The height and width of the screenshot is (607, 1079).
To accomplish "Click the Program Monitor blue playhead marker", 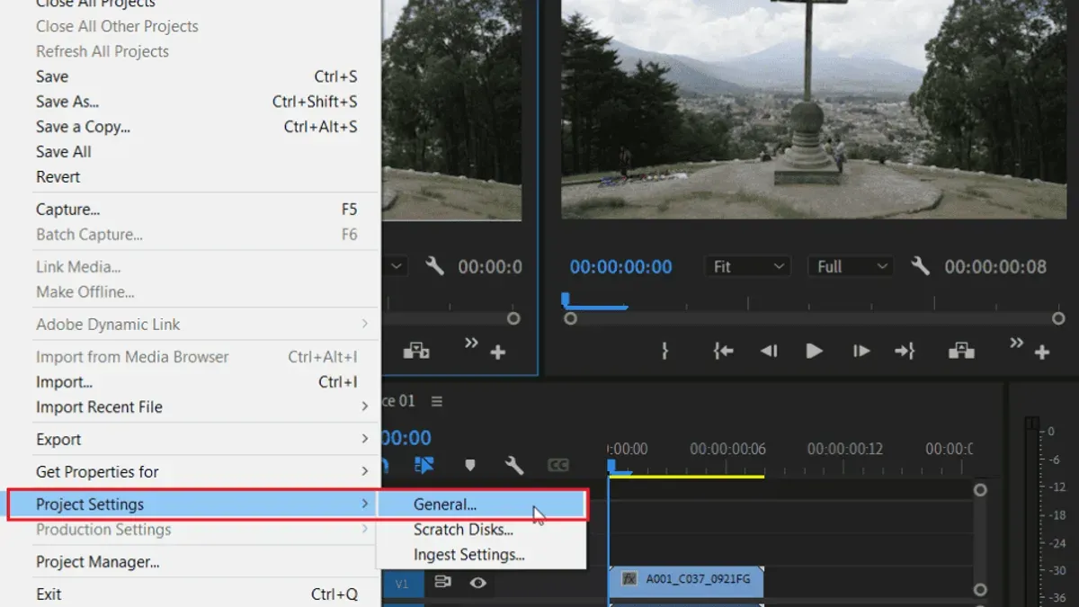I will [x=566, y=299].
